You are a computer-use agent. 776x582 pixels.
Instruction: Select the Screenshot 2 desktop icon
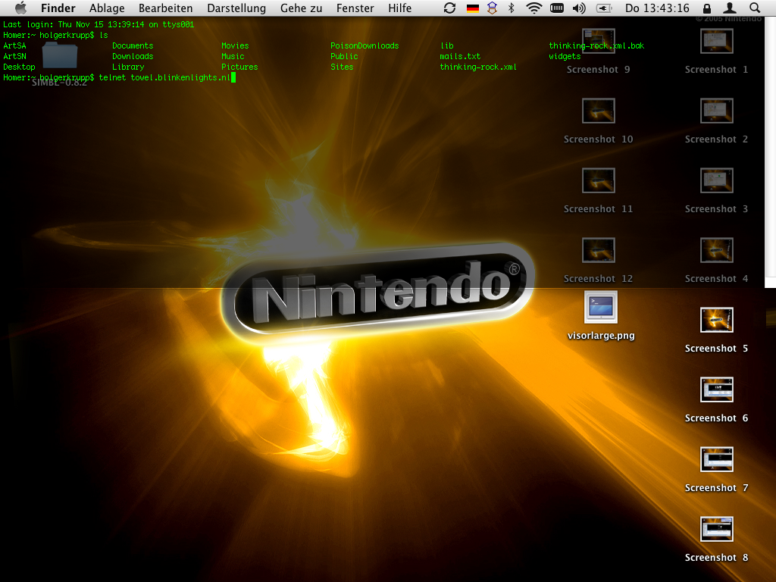(716, 111)
